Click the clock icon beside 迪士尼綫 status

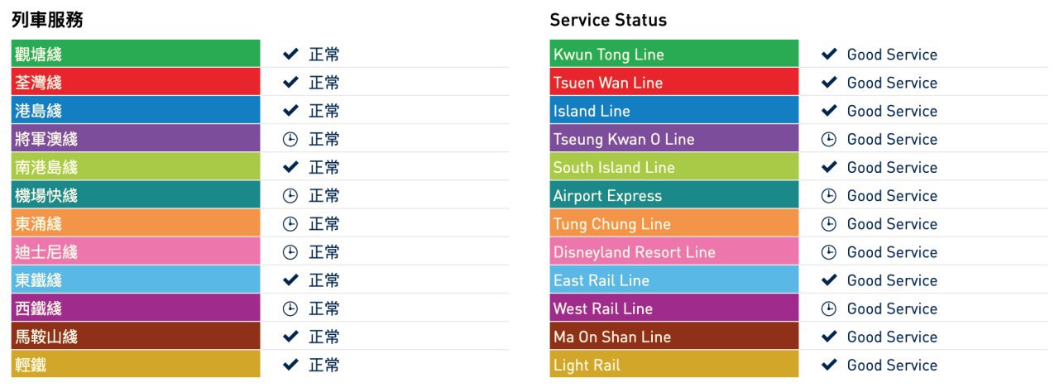pos(290,252)
